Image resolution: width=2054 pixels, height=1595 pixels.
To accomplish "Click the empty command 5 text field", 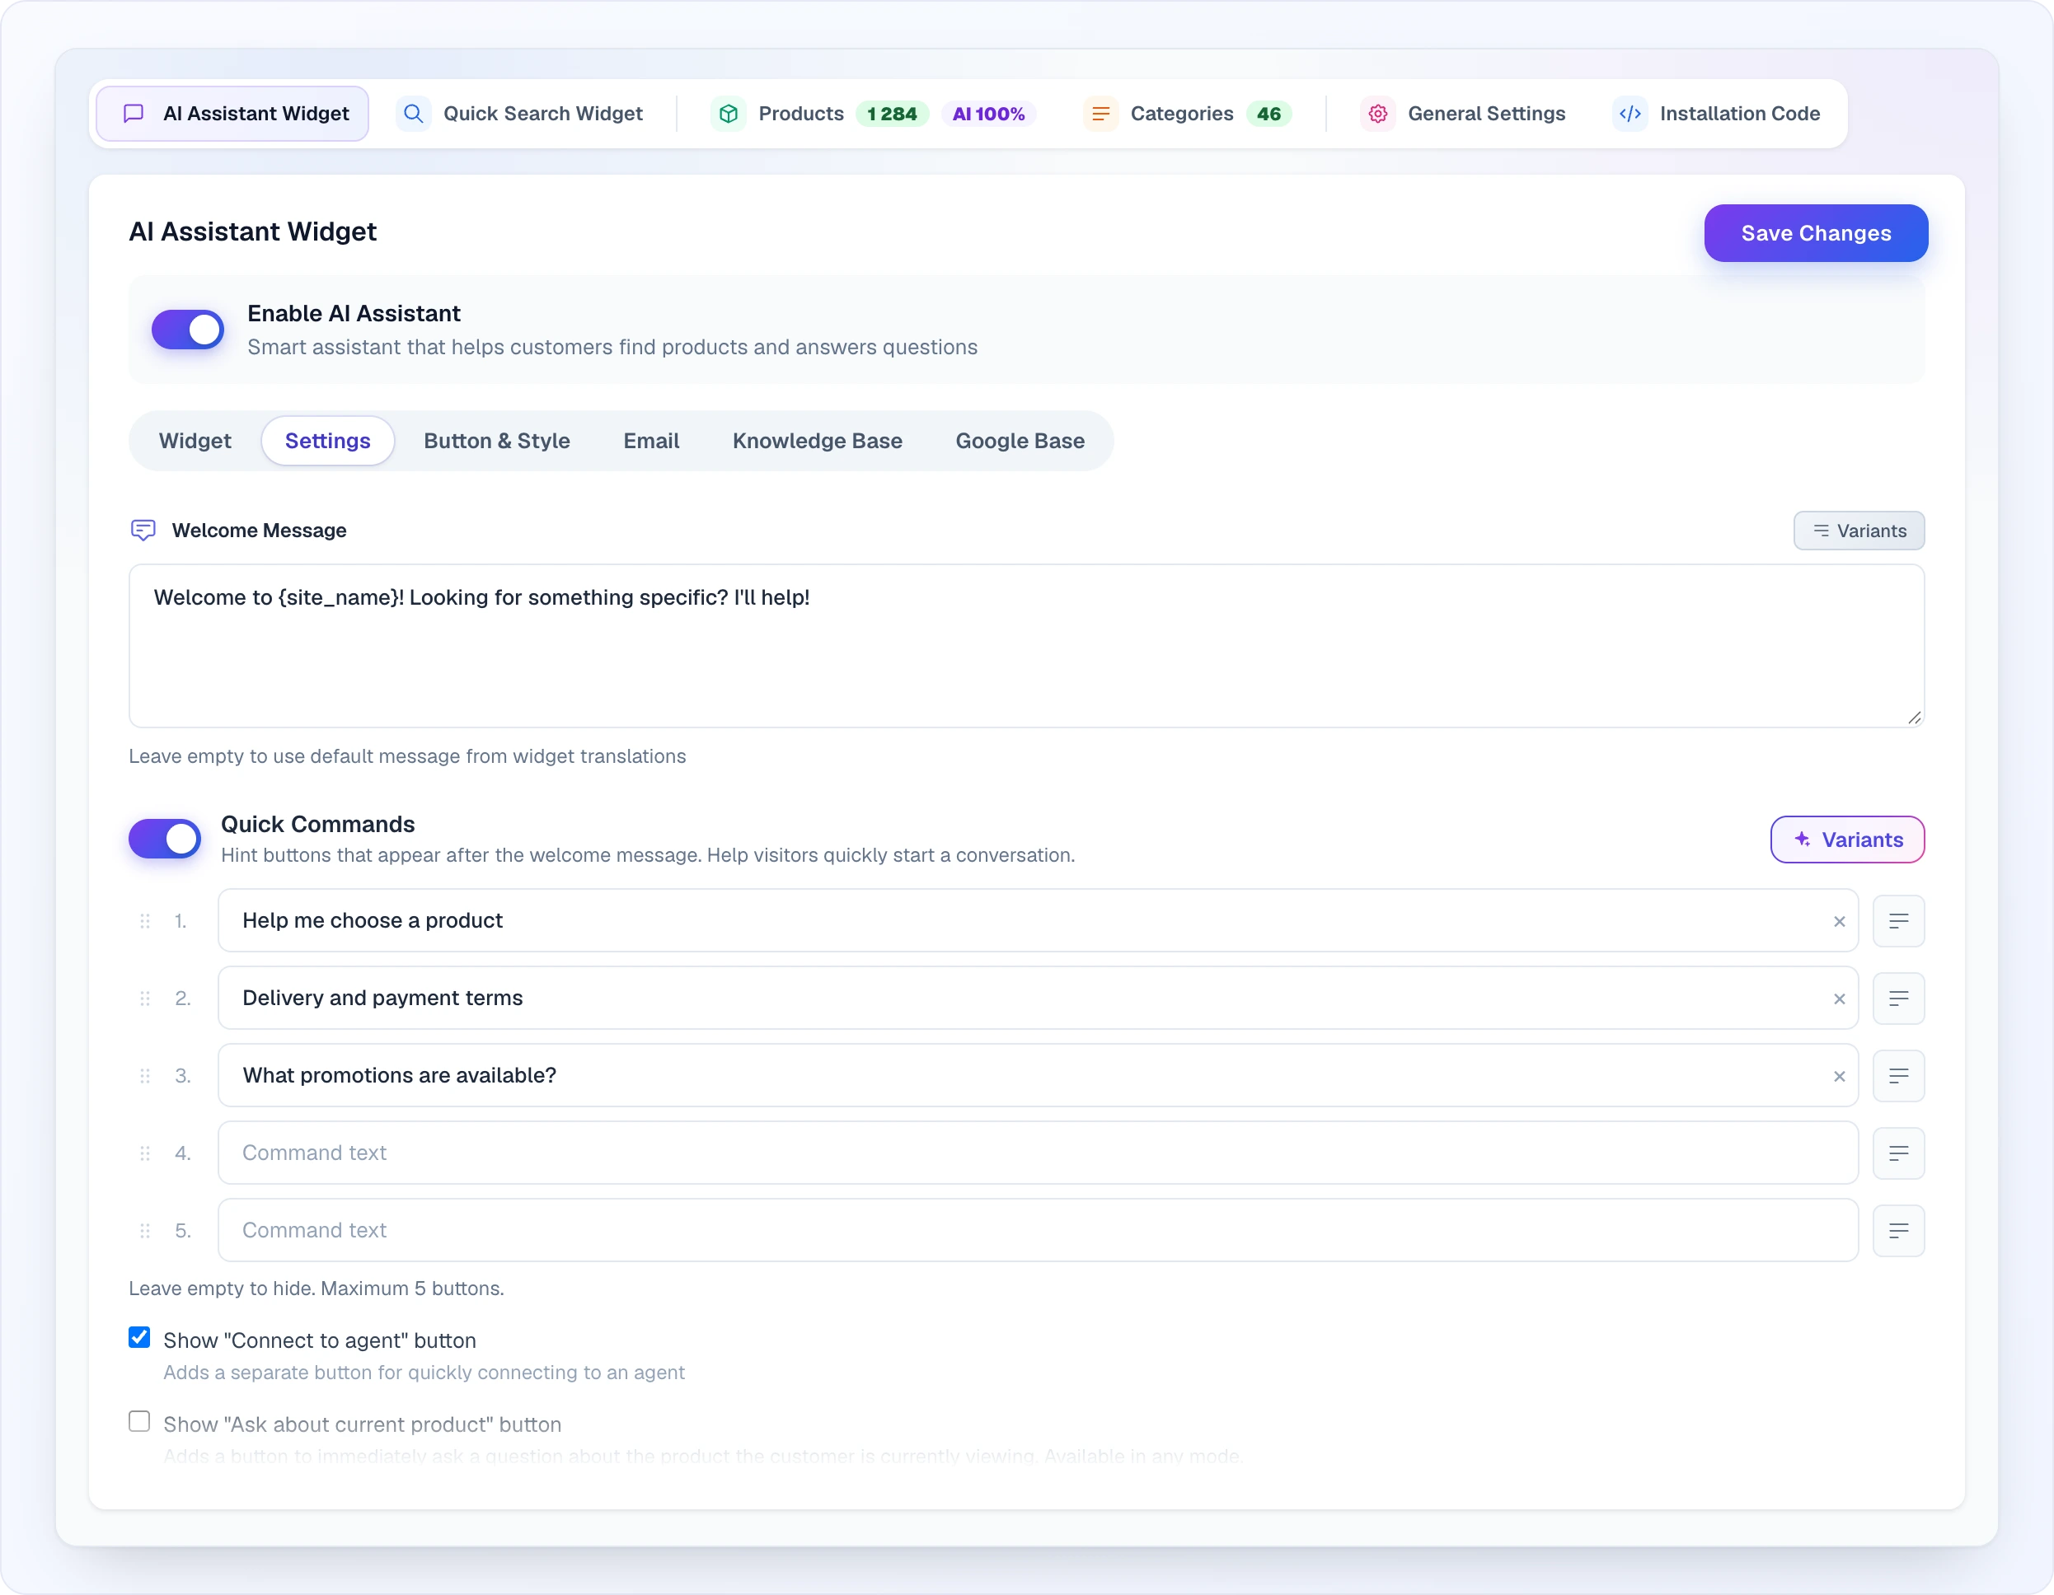I will (x=1038, y=1230).
